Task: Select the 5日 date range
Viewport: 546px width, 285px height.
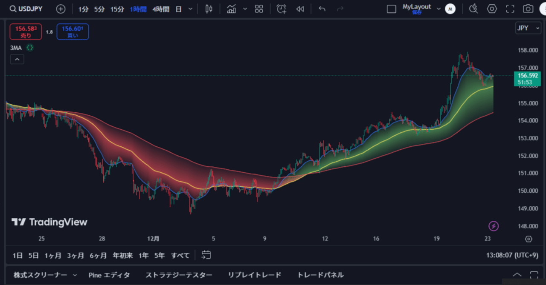Action: (33, 255)
